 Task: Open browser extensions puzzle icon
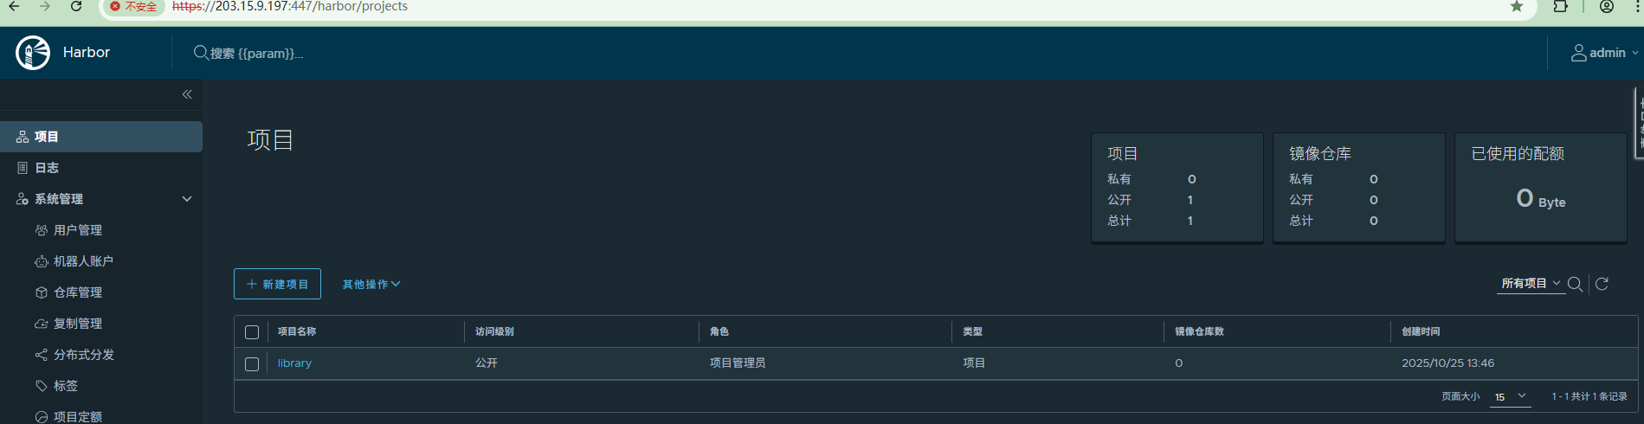tap(1560, 7)
